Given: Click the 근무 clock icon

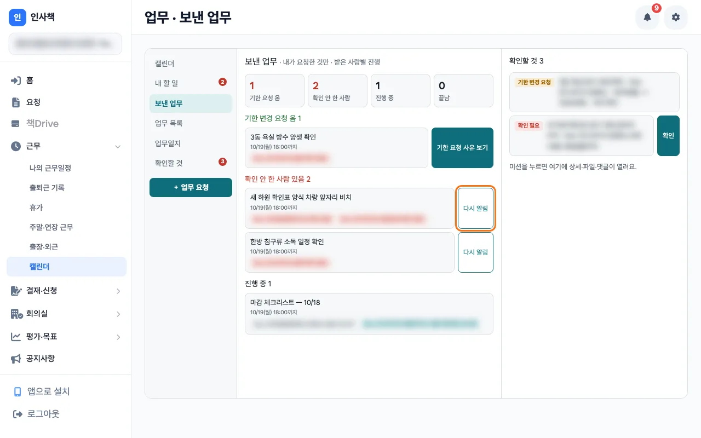Looking at the screenshot, I should click(16, 146).
